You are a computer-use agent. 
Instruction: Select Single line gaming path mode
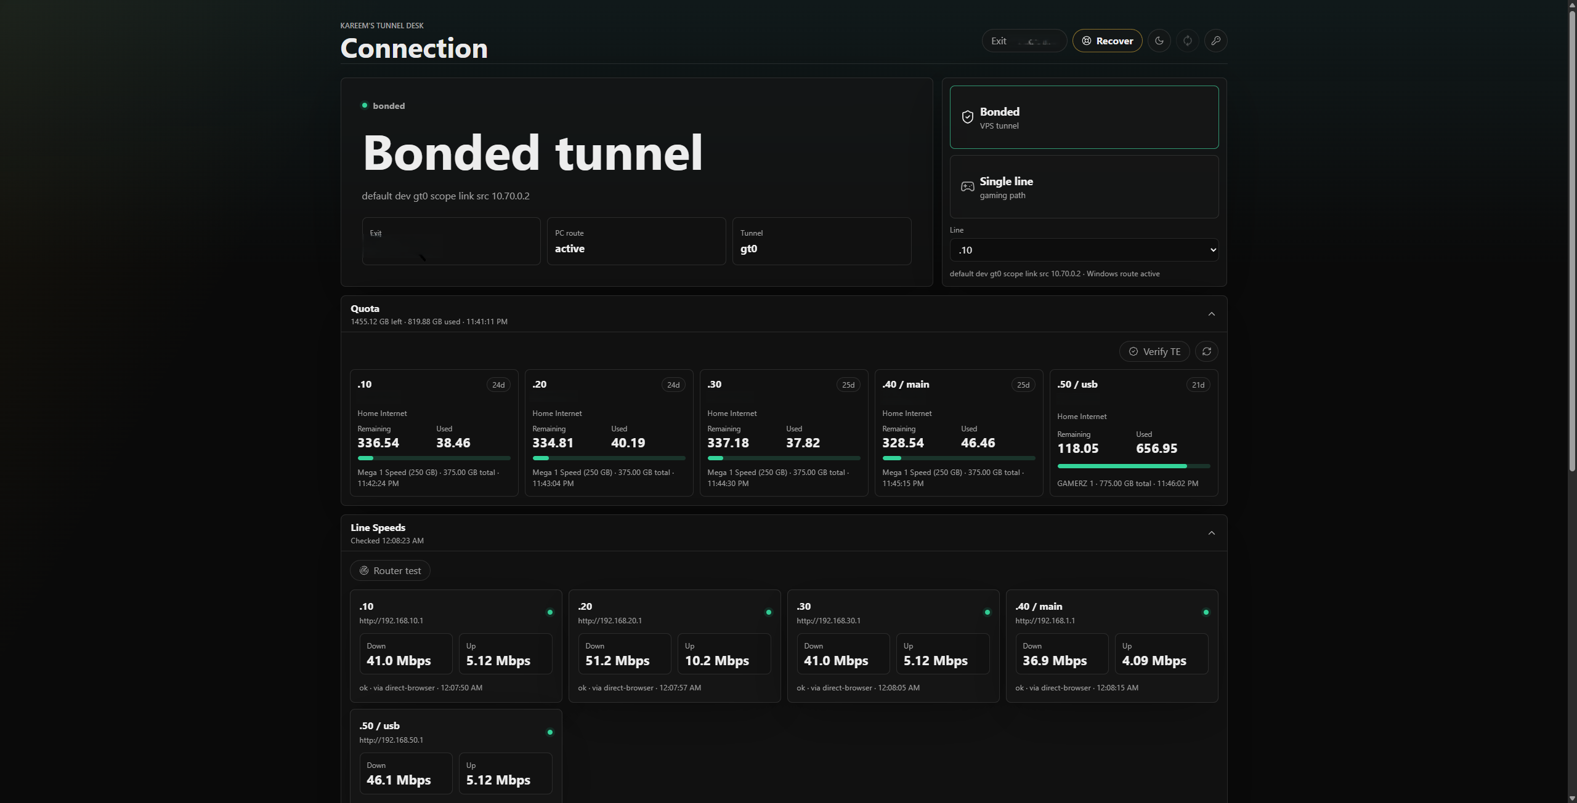[x=1084, y=186]
